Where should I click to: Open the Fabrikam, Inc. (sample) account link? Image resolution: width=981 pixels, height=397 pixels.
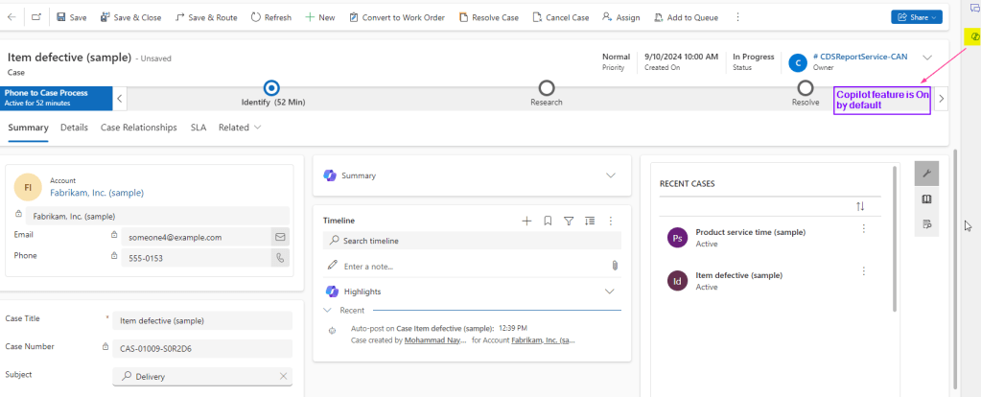96,192
